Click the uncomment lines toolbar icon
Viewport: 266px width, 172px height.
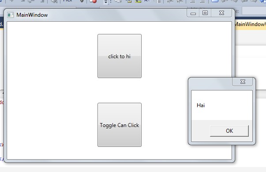pyautogui.click(x=202, y=1)
